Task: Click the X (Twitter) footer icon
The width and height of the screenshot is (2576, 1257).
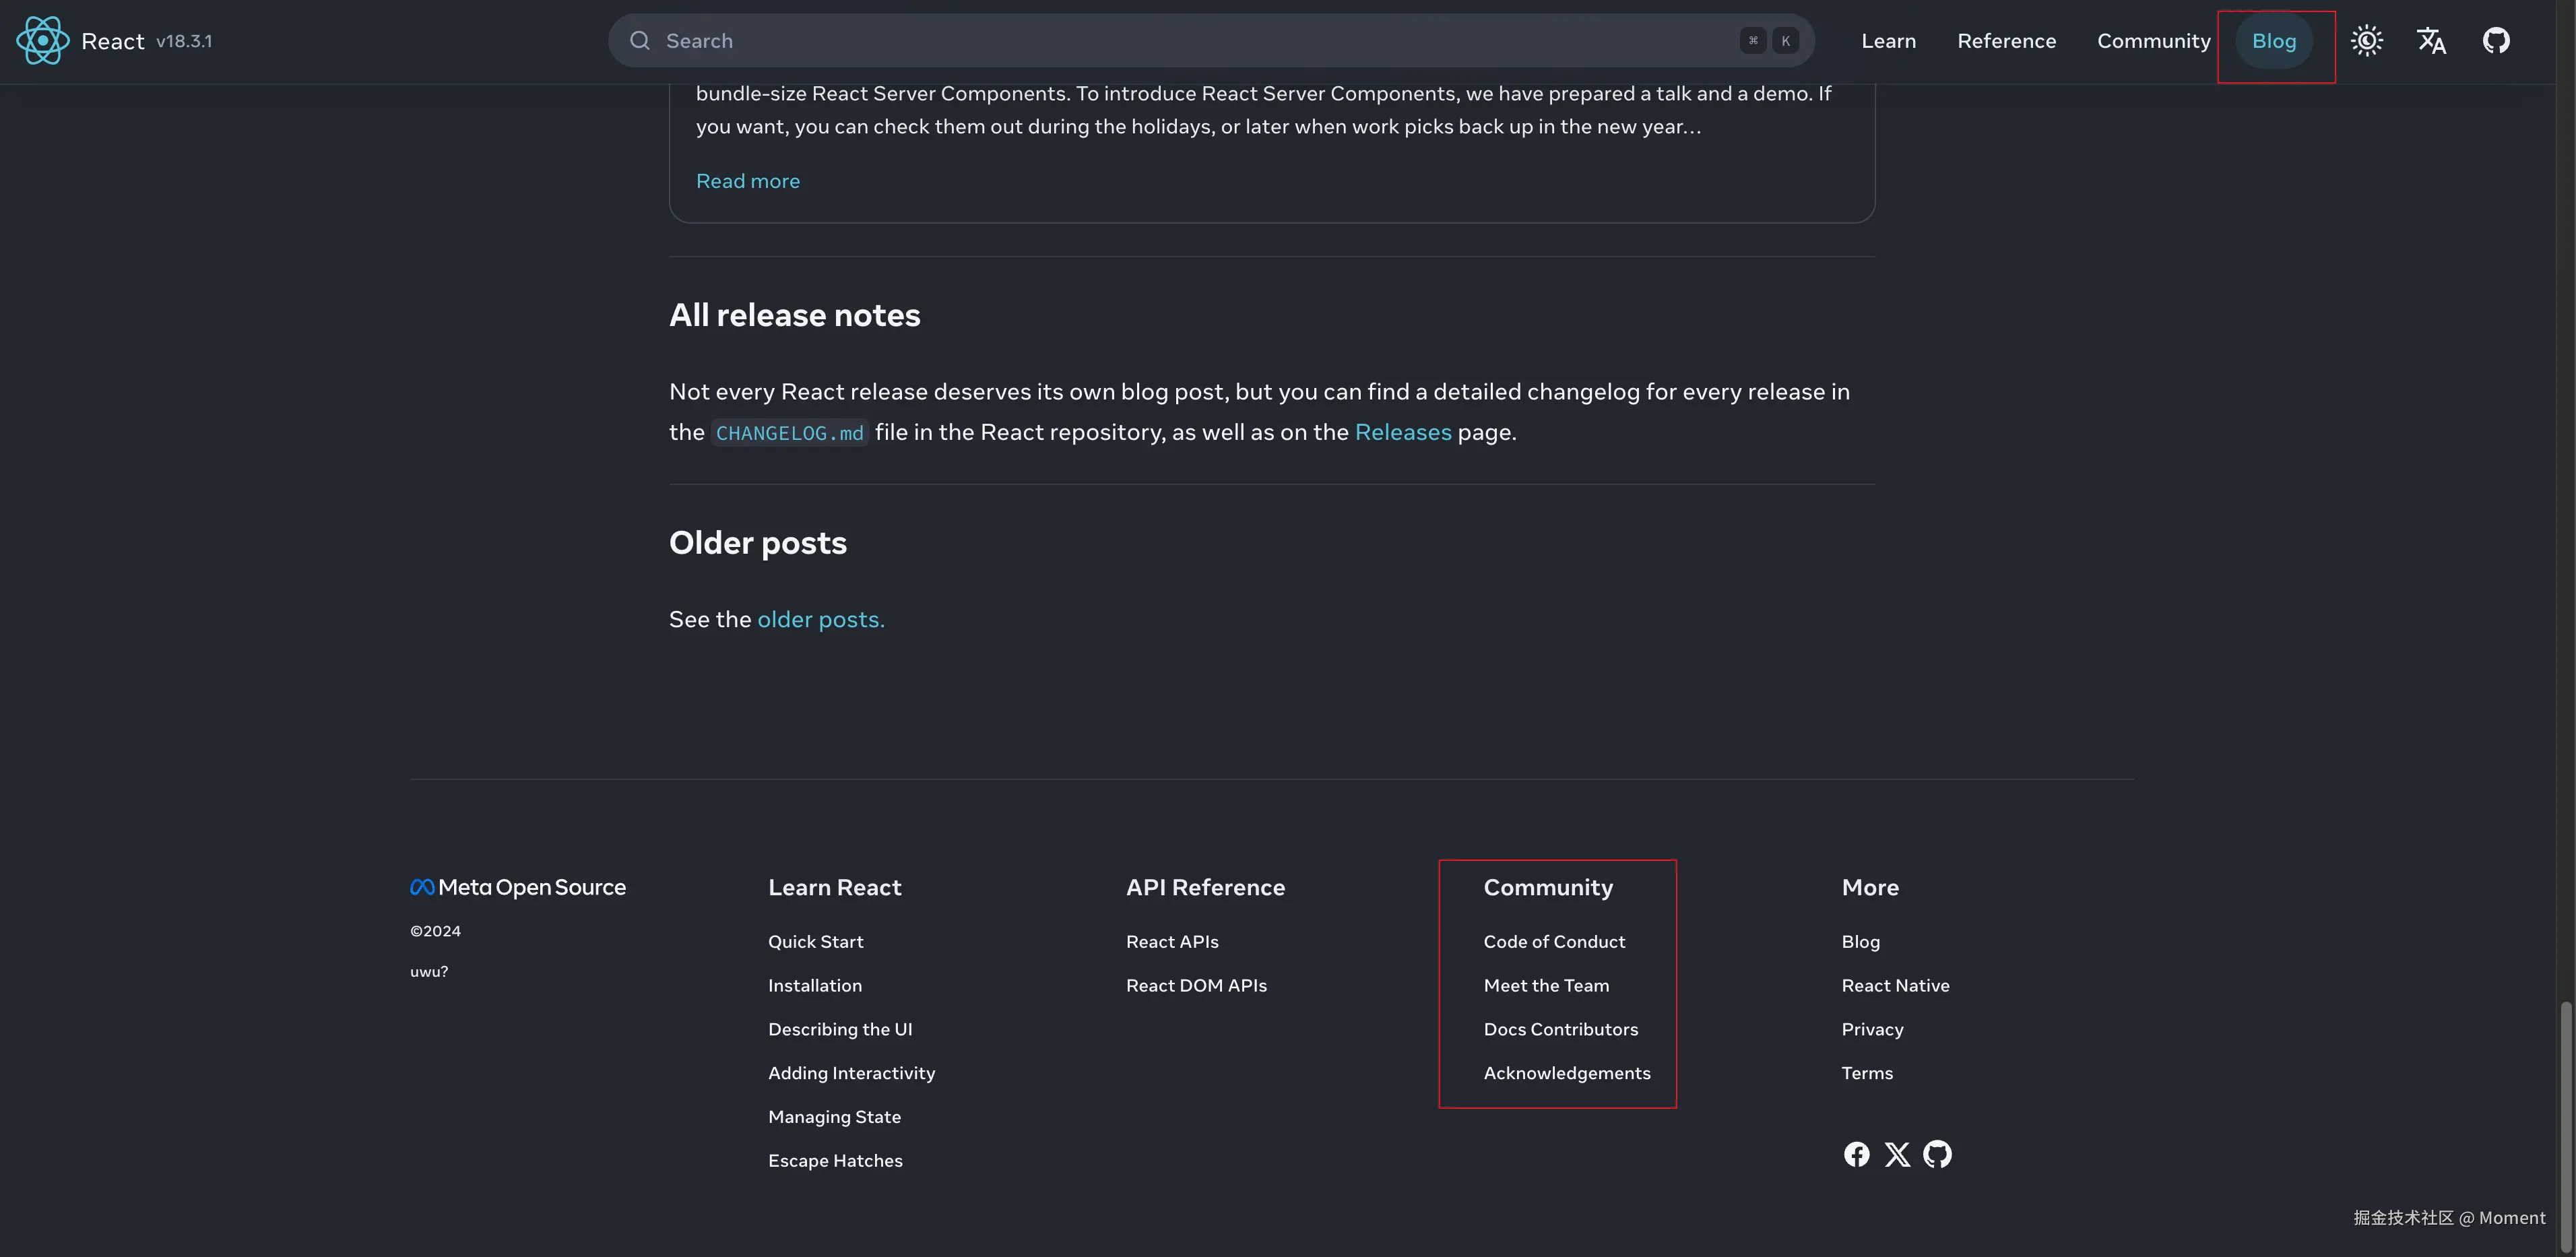Action: (x=1897, y=1154)
